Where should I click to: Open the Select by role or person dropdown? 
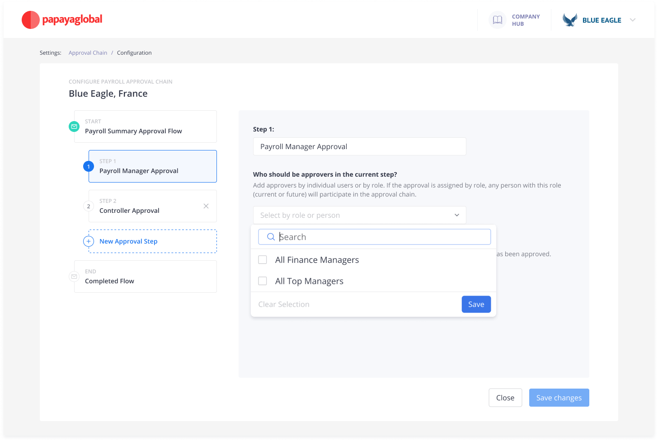coord(359,215)
